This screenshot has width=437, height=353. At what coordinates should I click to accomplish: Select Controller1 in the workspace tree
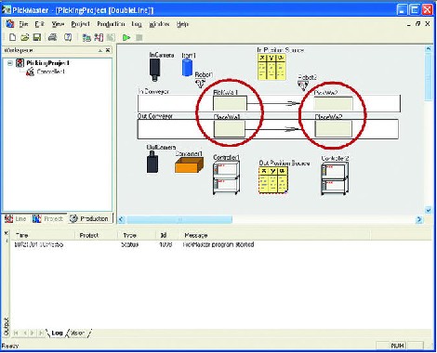tap(50, 72)
